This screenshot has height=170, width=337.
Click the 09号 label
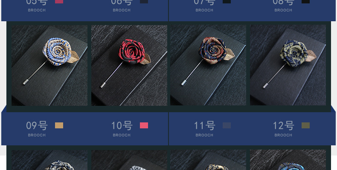tap(37, 126)
